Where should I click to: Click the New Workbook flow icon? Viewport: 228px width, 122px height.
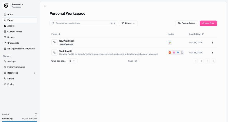pos(54,42)
